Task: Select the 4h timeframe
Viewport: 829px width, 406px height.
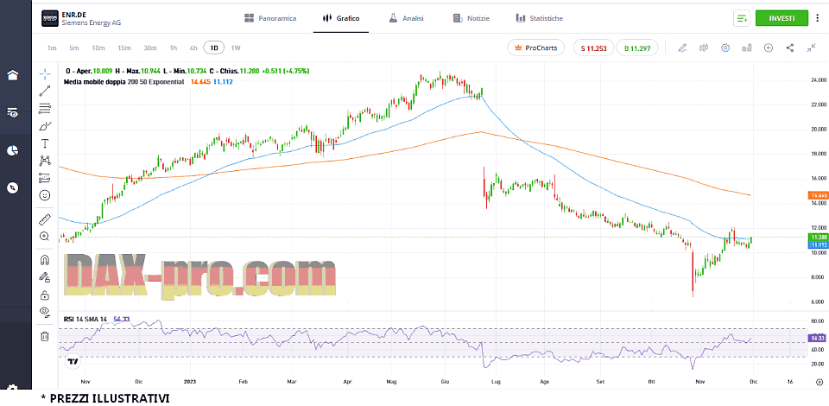Action: (x=193, y=48)
